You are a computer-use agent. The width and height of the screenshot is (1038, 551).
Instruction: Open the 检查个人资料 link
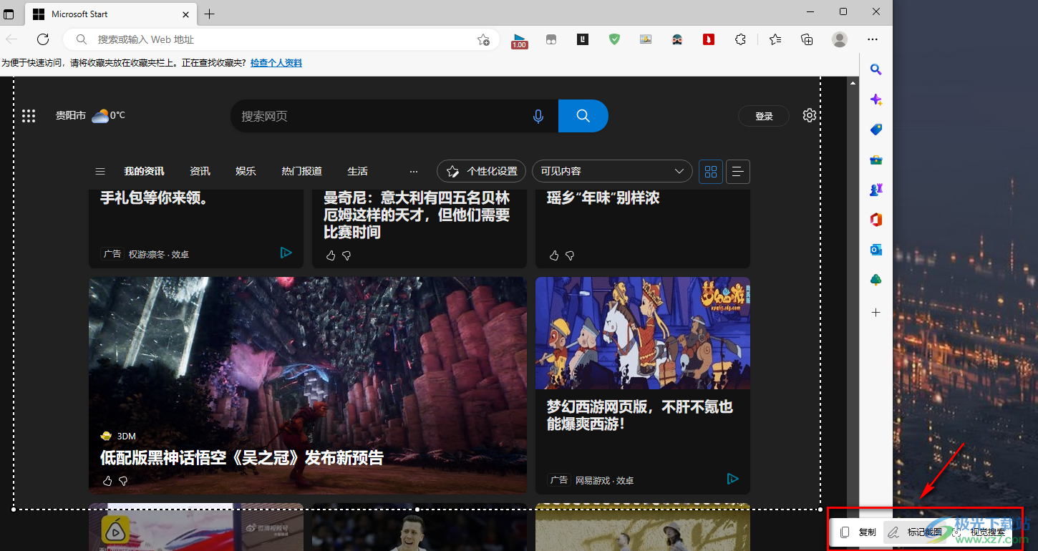tap(276, 63)
